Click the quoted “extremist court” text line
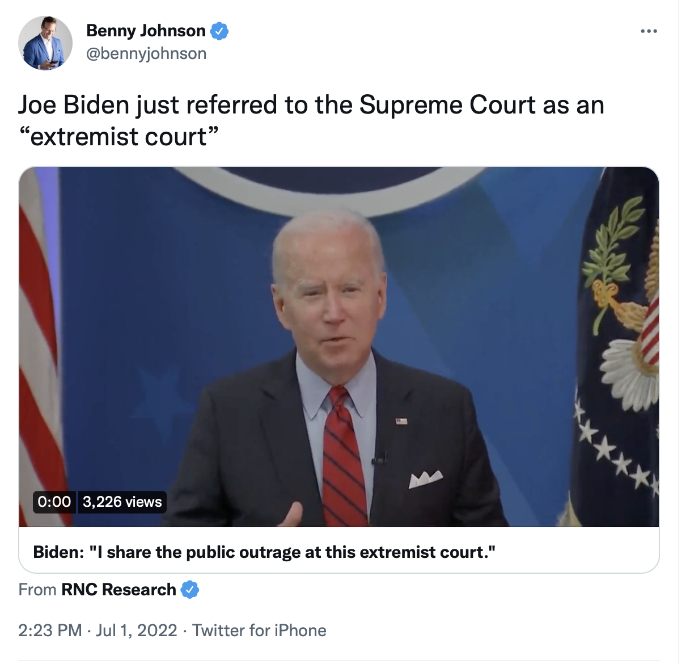 [118, 137]
